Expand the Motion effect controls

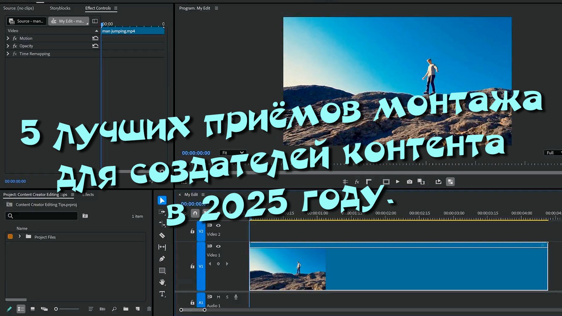8,38
